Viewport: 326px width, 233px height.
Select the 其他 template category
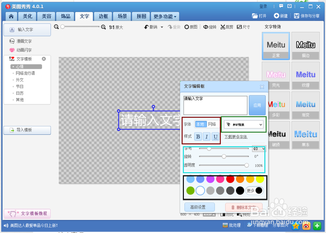[20, 100]
